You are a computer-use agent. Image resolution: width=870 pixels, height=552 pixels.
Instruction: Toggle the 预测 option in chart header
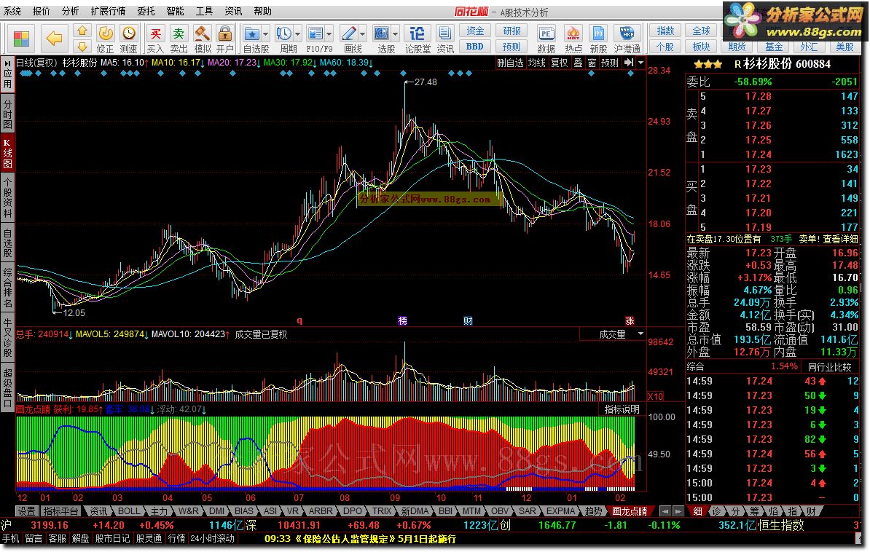coord(610,63)
